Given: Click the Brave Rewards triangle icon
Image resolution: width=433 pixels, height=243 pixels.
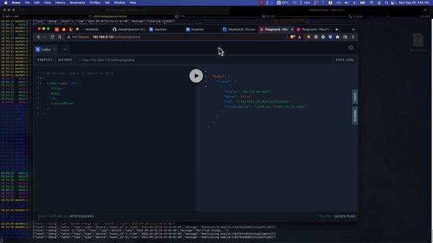Looking at the screenshot, I should pyautogui.click(x=300, y=37).
